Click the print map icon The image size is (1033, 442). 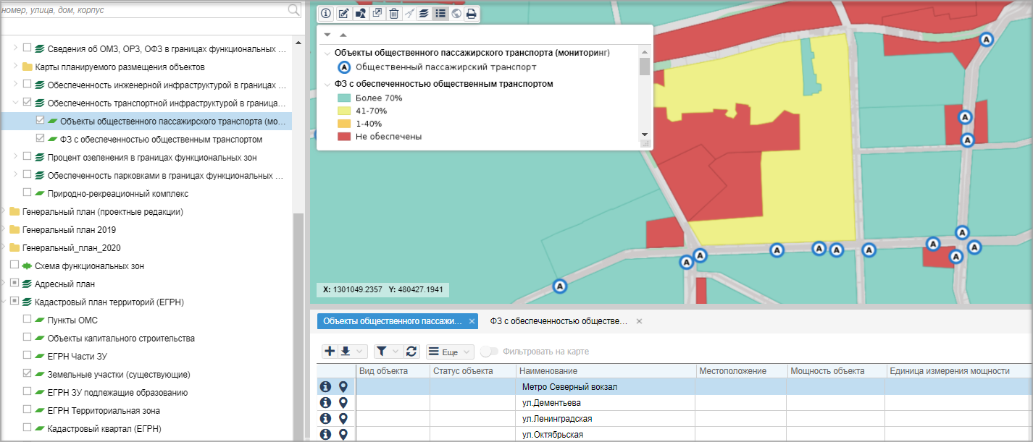click(x=471, y=14)
